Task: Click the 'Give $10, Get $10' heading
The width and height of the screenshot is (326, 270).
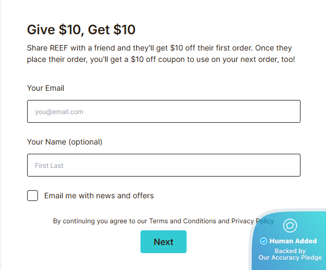Action: point(81,29)
